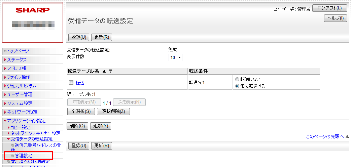Select the 転送しない radio button
The image size is (351, 167).
237,79
